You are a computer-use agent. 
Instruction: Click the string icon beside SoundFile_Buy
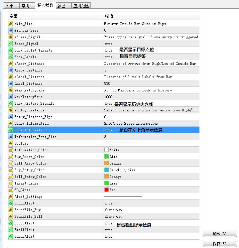click(10, 210)
